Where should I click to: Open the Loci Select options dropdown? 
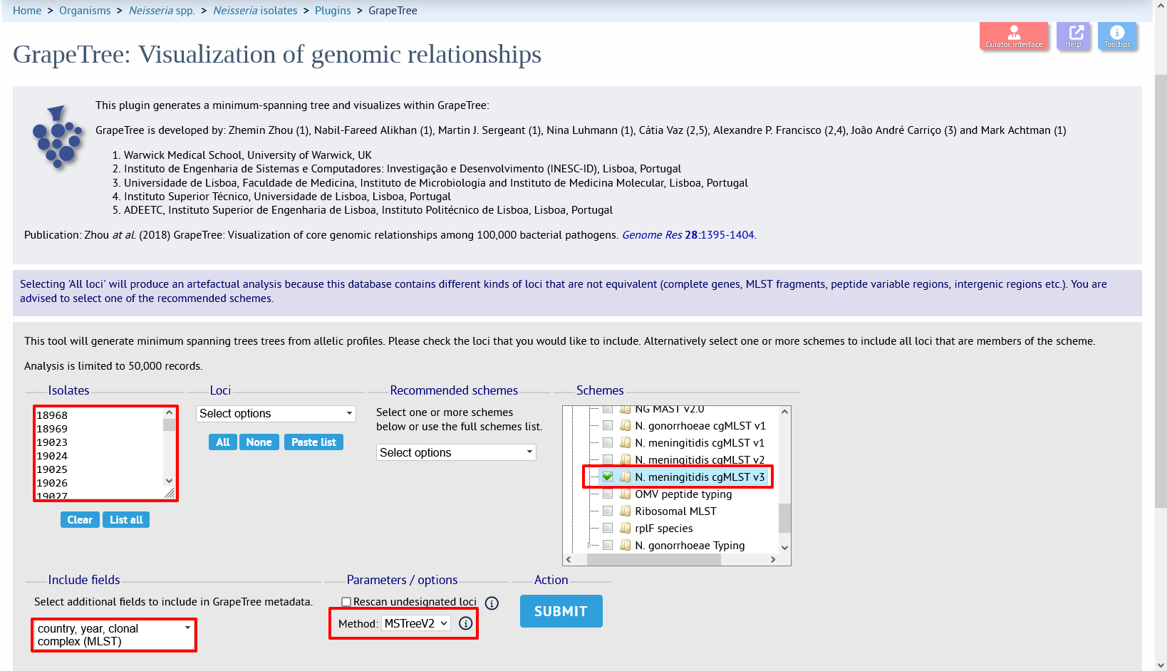pyautogui.click(x=276, y=414)
